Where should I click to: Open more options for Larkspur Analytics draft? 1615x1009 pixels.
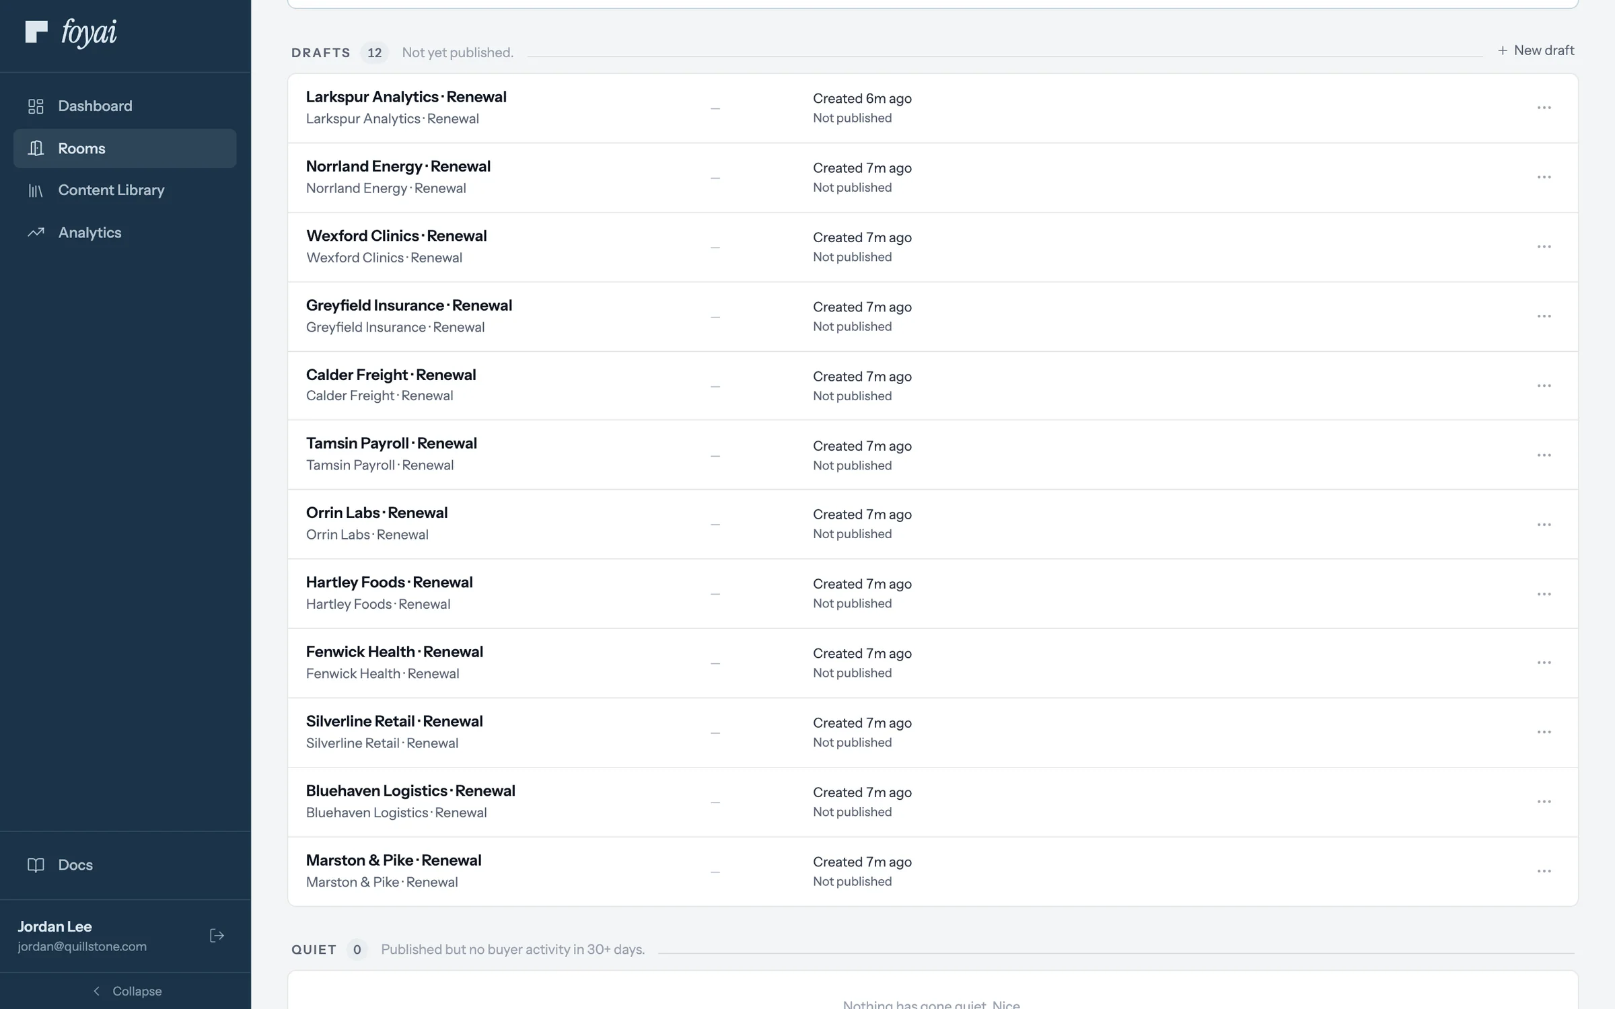(x=1544, y=108)
